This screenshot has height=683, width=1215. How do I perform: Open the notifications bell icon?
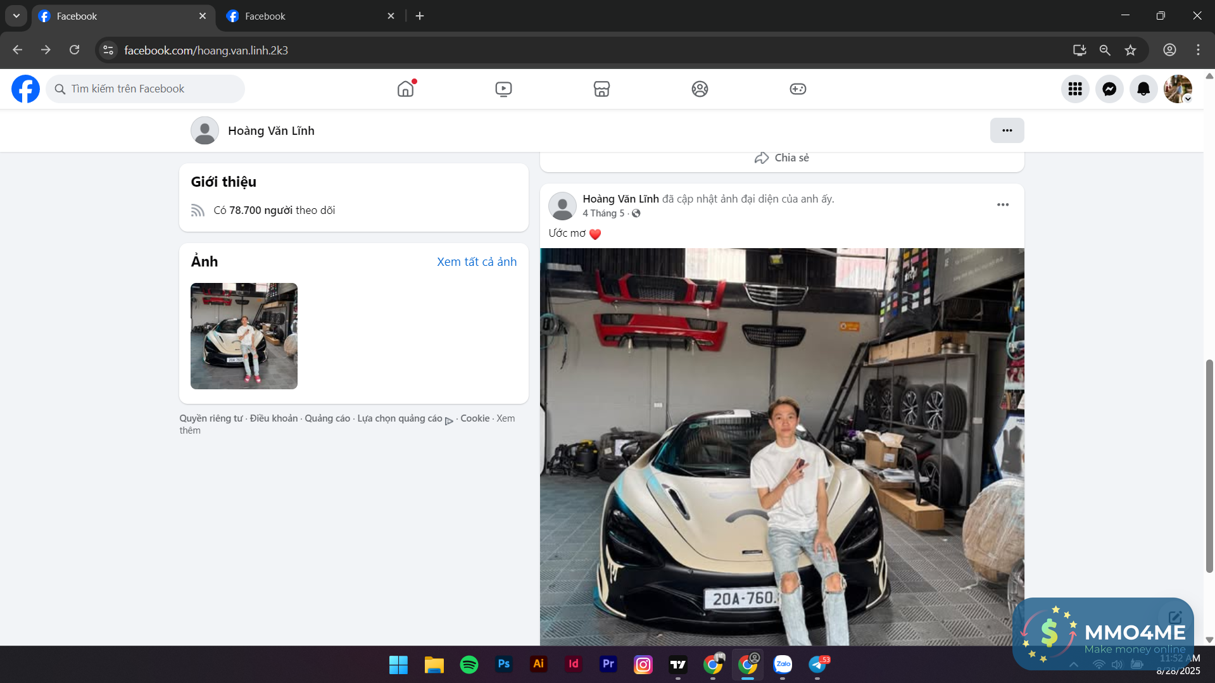tap(1143, 89)
